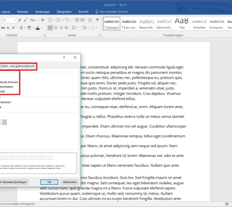The image size is (232, 207).
Task: Switch to the Überprüfen tab
Action: [x=64, y=12]
